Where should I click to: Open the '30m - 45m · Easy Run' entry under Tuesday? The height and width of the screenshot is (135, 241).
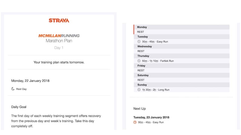click(182, 41)
